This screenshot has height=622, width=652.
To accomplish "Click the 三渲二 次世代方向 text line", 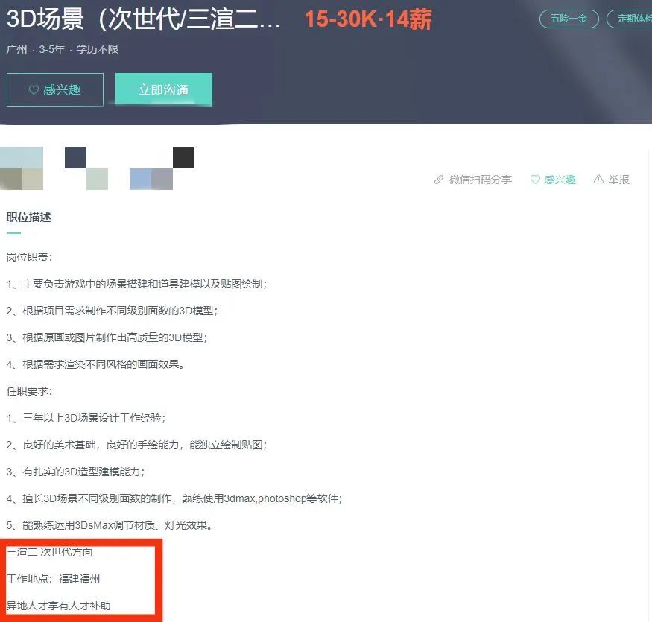I will coord(50,552).
